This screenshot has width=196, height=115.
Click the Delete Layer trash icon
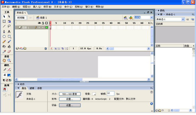tap(46, 49)
